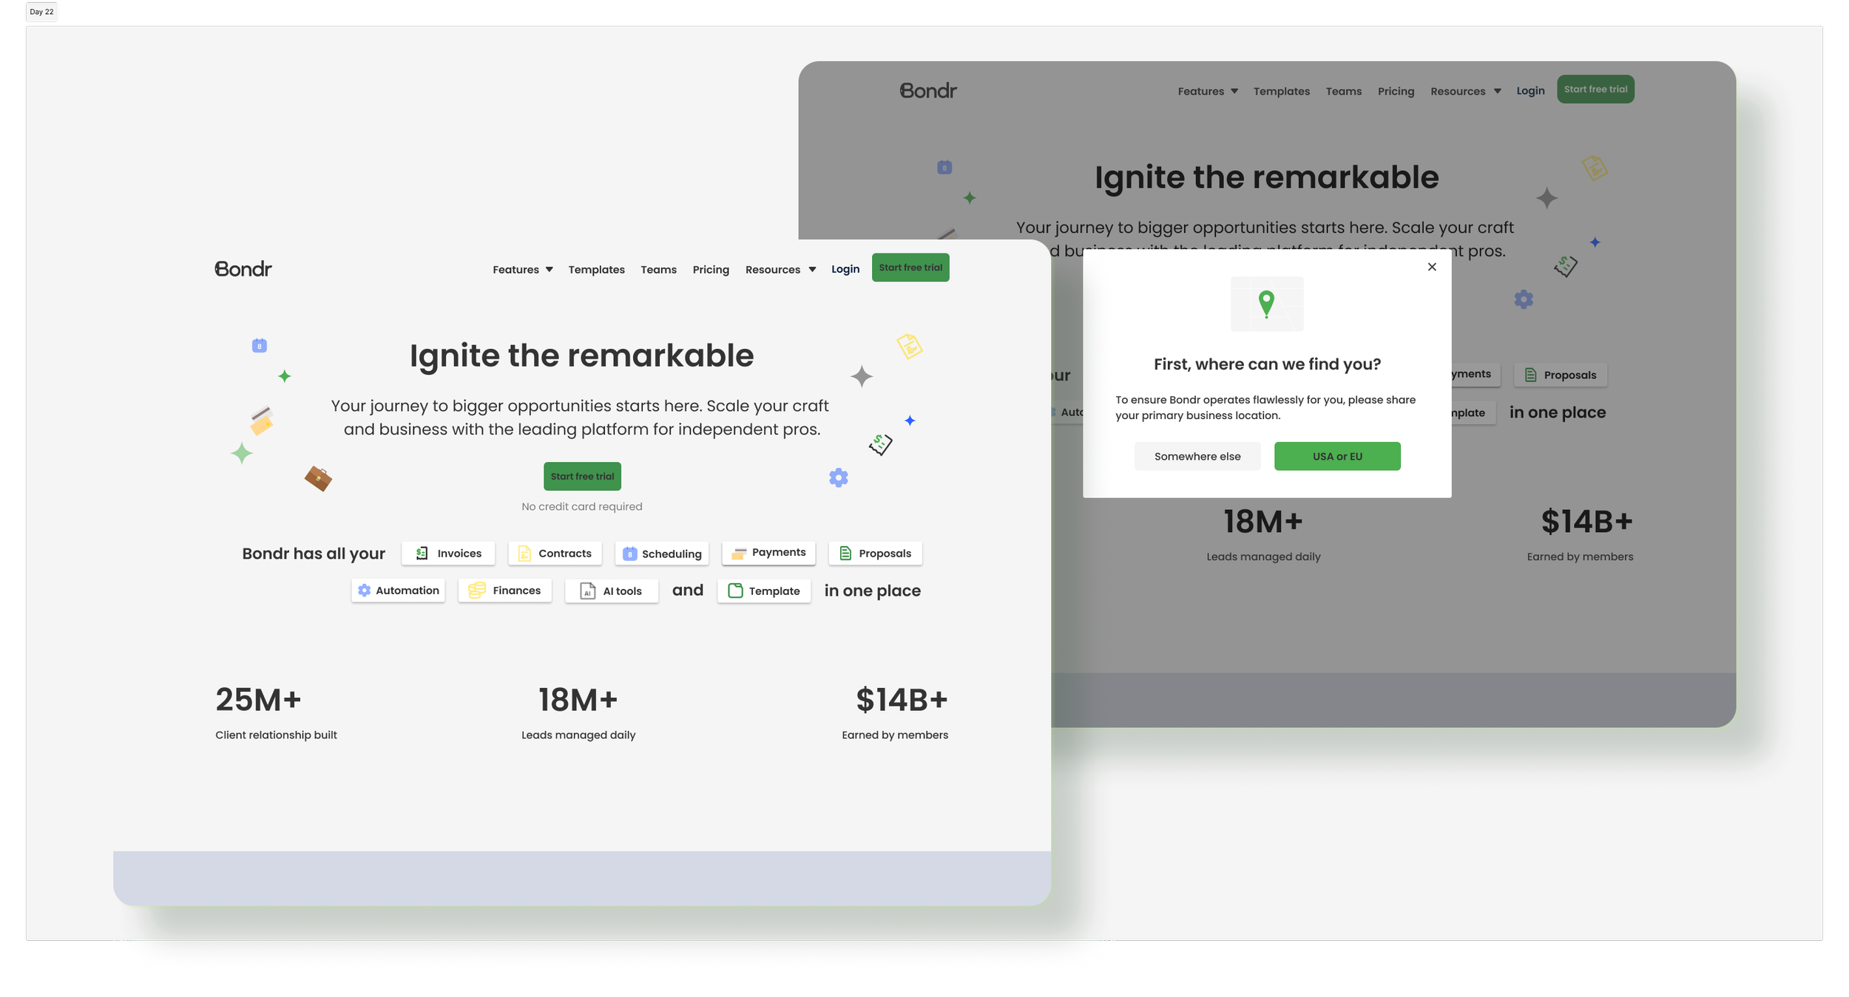Click the 18M+ statistic in the front window
The image size is (1849, 997).
point(578,700)
